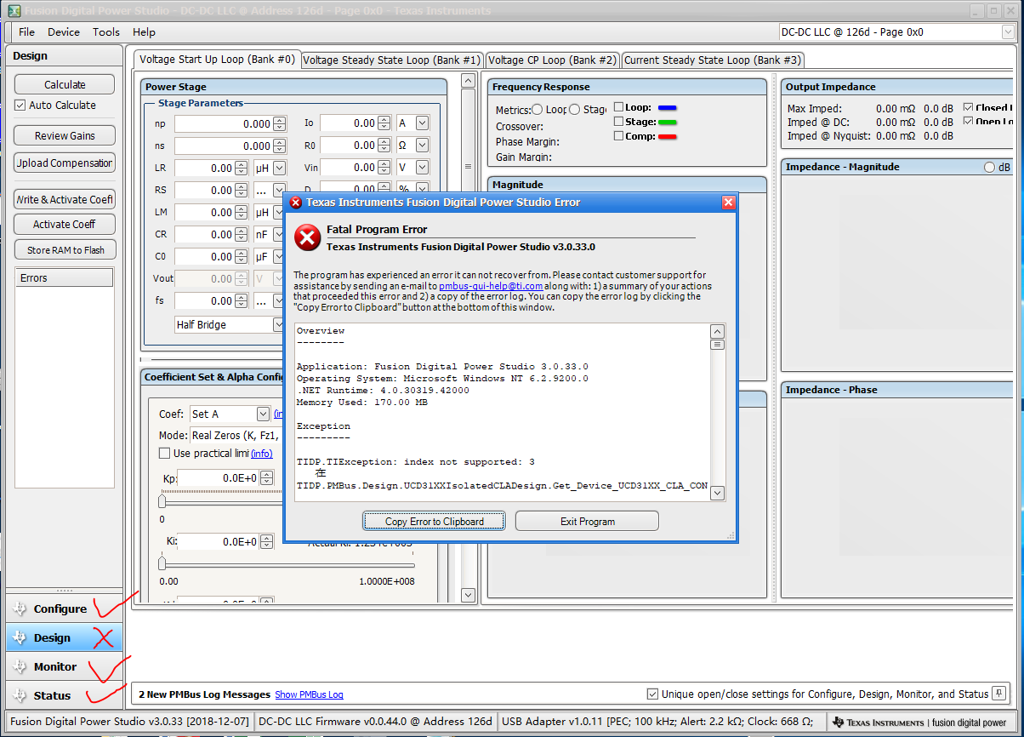The width and height of the screenshot is (1024, 737).
Task: Increment the Io value with its spinner
Action: click(x=384, y=120)
